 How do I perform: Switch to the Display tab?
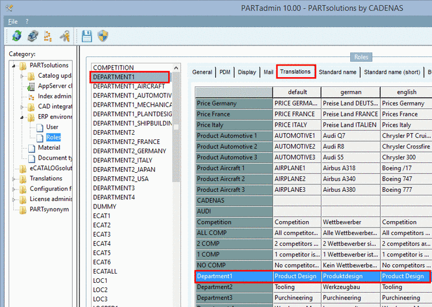247,72
